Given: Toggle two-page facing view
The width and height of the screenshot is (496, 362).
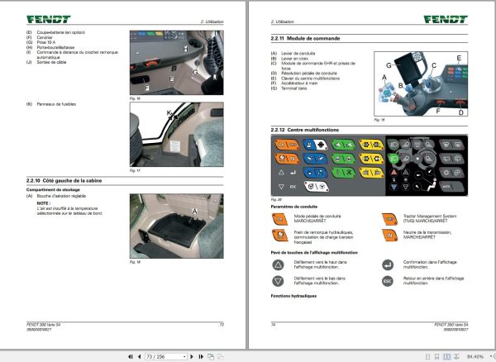Looking at the screenshot, I should [x=446, y=356].
